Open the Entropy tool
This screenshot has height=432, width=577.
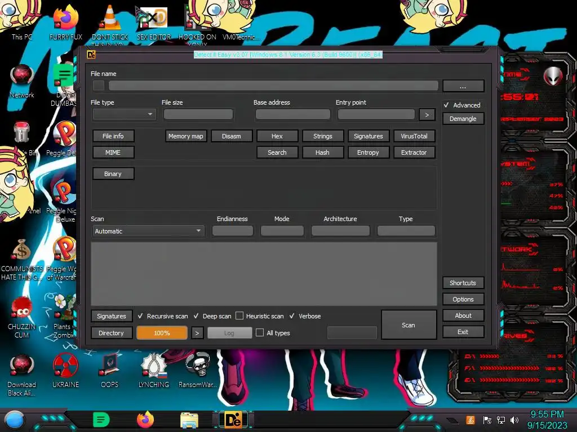[x=369, y=152]
